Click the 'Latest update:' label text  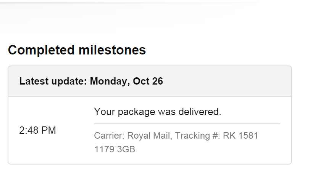53,82
